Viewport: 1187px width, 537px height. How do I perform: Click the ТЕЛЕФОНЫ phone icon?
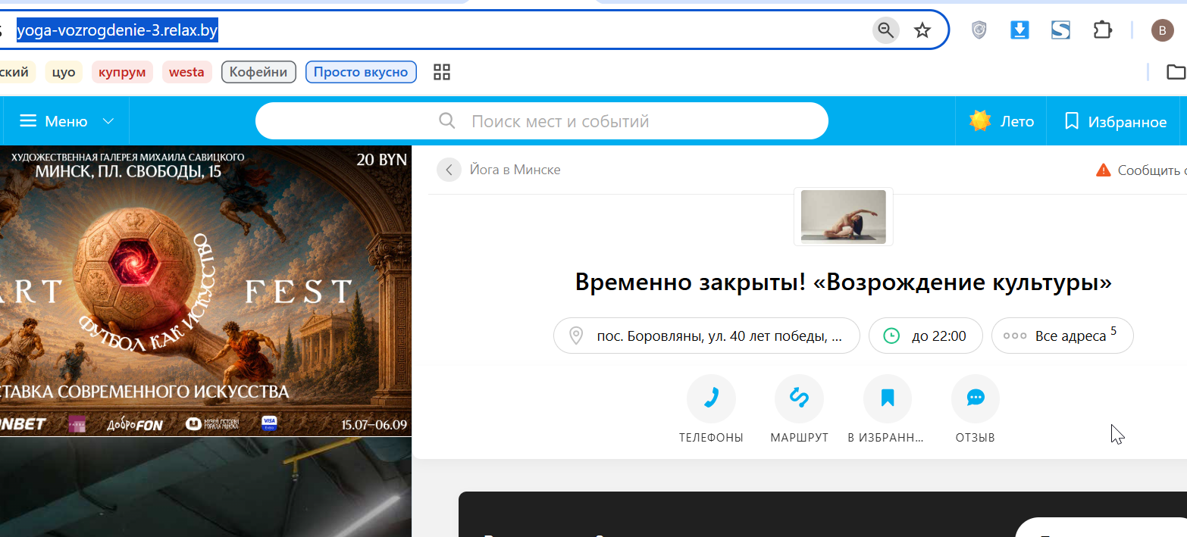[x=711, y=398]
